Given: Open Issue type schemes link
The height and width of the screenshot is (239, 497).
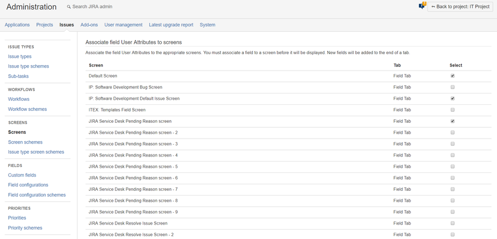Looking at the screenshot, I should click(x=28, y=66).
